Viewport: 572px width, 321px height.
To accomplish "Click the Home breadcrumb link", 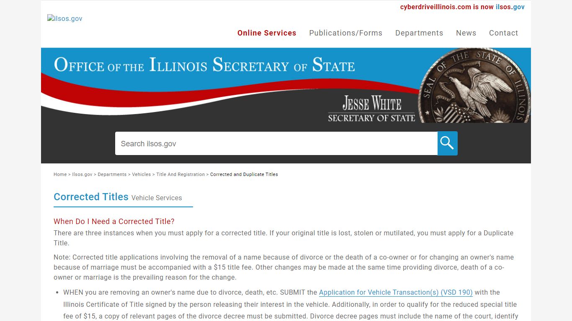I will click(60, 174).
